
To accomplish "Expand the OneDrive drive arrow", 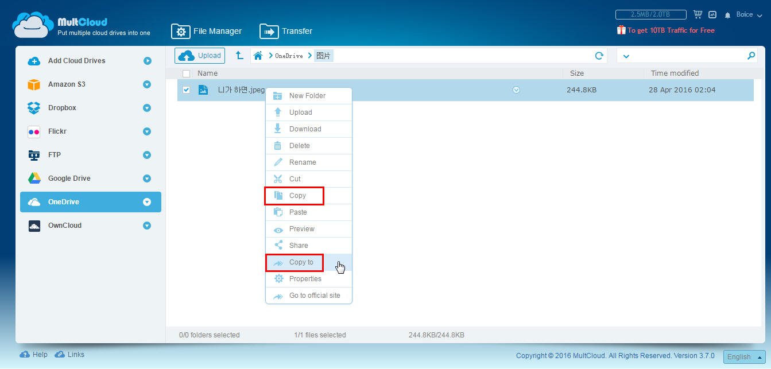I will [x=147, y=202].
